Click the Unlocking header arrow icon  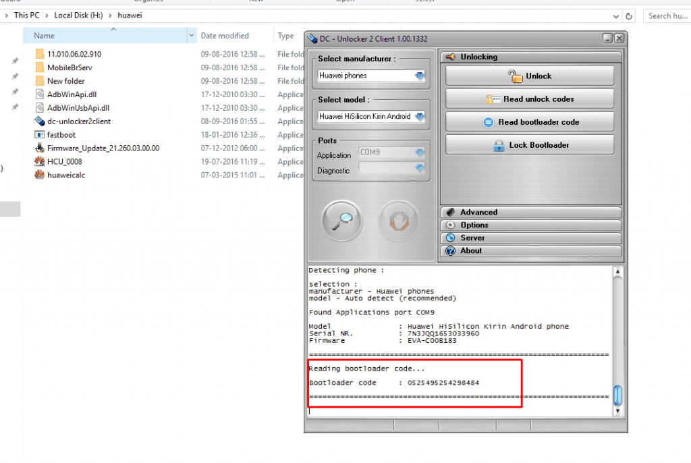[x=450, y=57]
